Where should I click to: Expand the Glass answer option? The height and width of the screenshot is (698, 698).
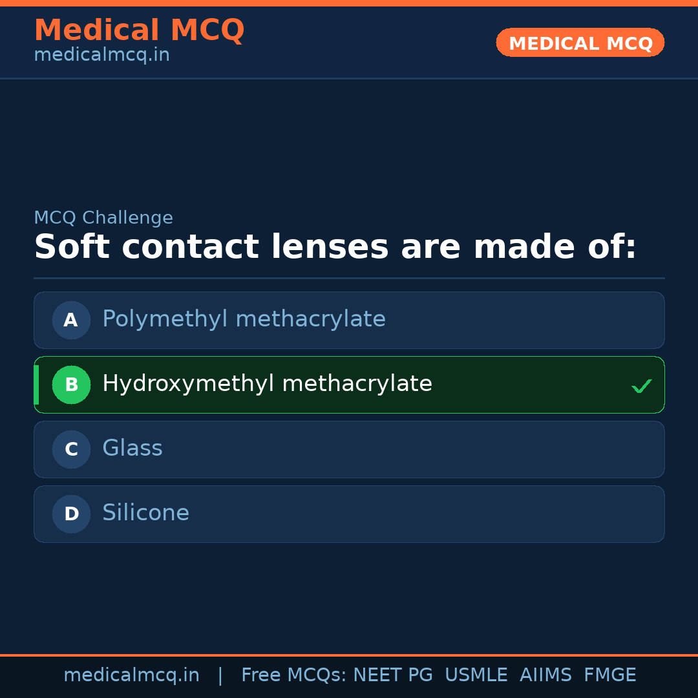click(x=349, y=449)
